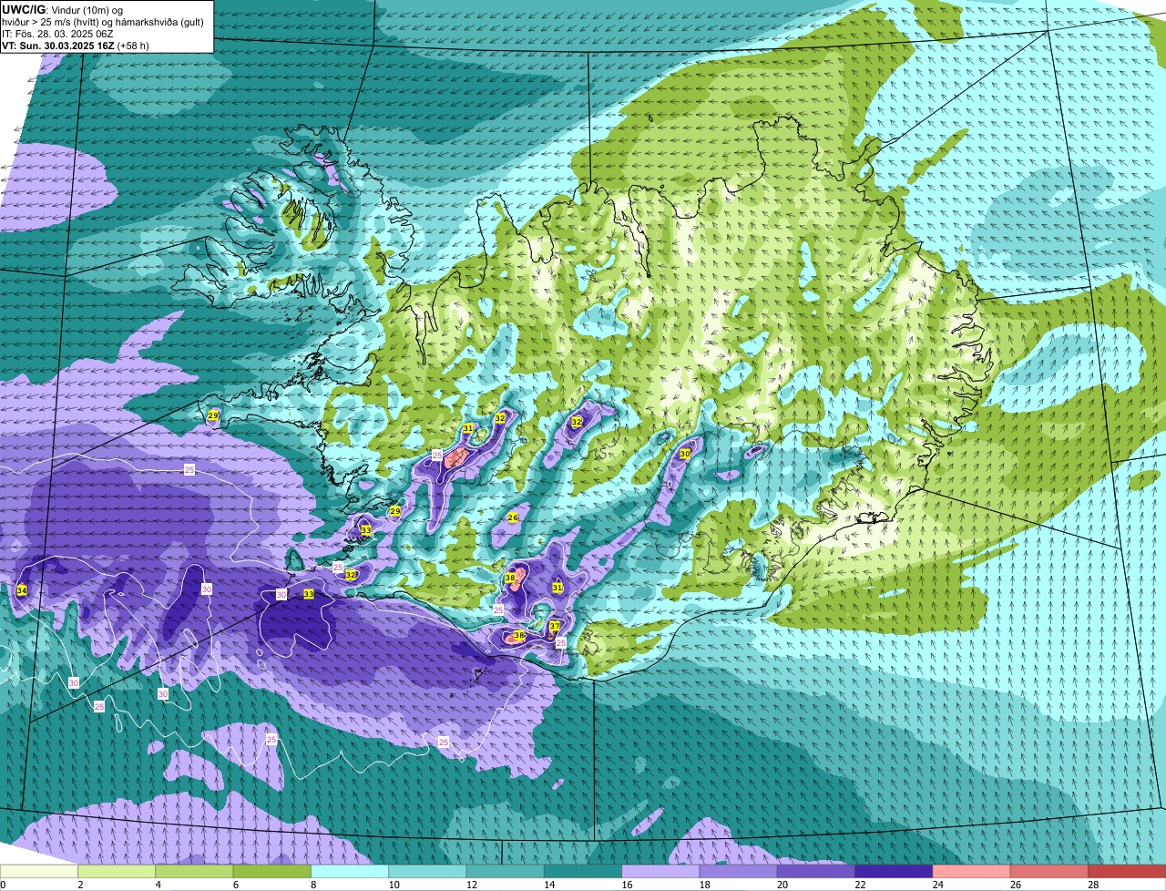Click the yellow 38 gust marker beside marker 31
1166x891 pixels.
(510, 578)
